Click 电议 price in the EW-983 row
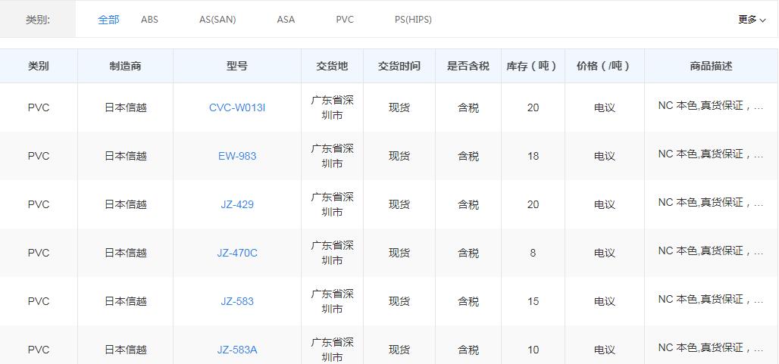Screen dimensions: 779x364 604,156
